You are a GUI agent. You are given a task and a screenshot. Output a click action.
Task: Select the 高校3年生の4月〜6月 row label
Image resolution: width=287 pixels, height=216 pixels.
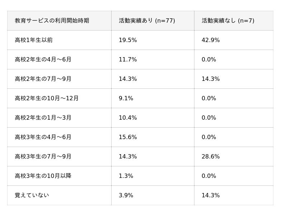43,137
